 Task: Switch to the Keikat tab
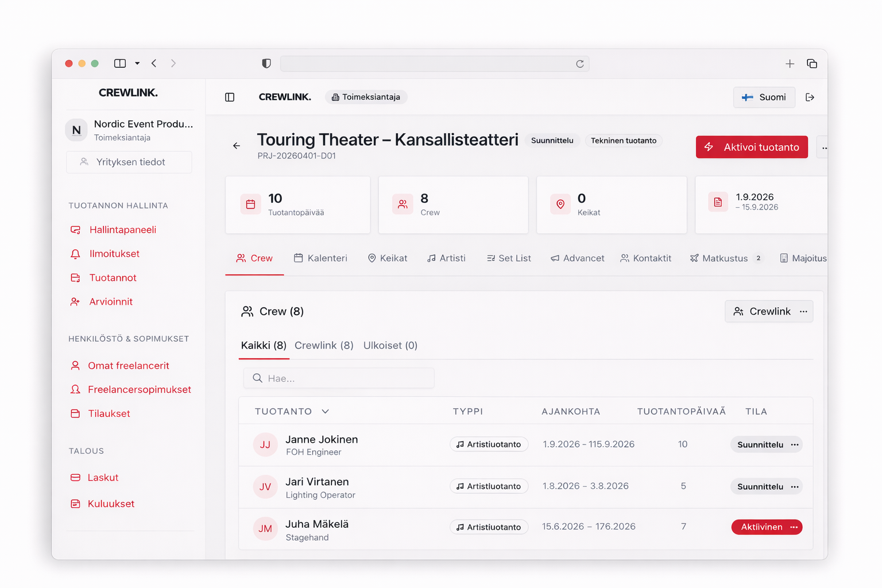[x=388, y=258]
